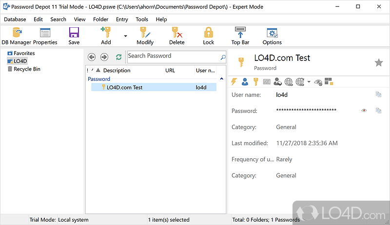The width and height of the screenshot is (390, 225).
Task: Open the globe icon dropdown arrow
Action: click(309, 82)
